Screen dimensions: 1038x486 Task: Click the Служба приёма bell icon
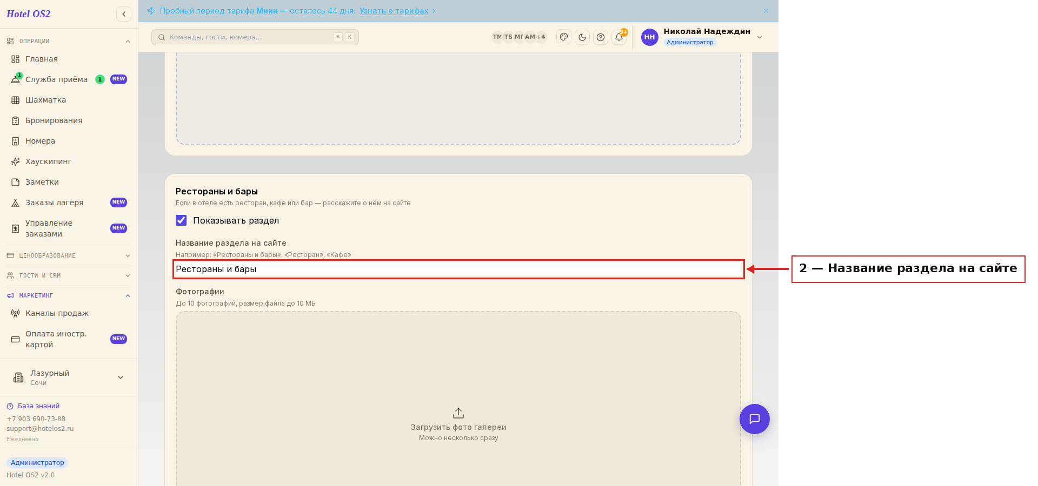pos(16,79)
